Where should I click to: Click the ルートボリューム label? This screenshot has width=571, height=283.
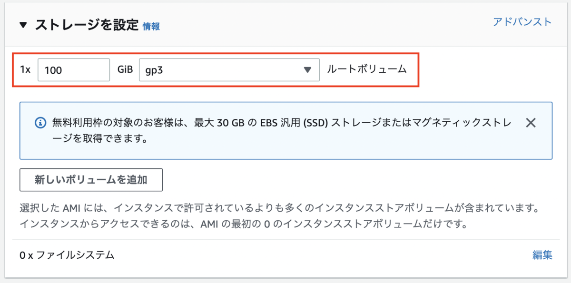coord(367,69)
